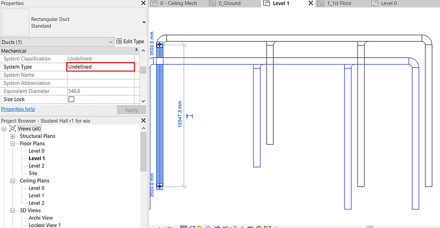Viewport: 440px width, 228px height.
Task: Open Level 2 under Floor Plans
Action: coord(36,166)
